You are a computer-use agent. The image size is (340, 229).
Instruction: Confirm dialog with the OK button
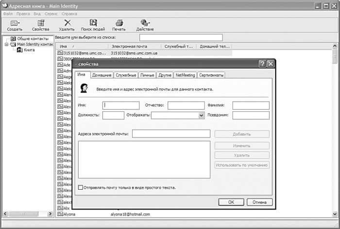[231, 202]
